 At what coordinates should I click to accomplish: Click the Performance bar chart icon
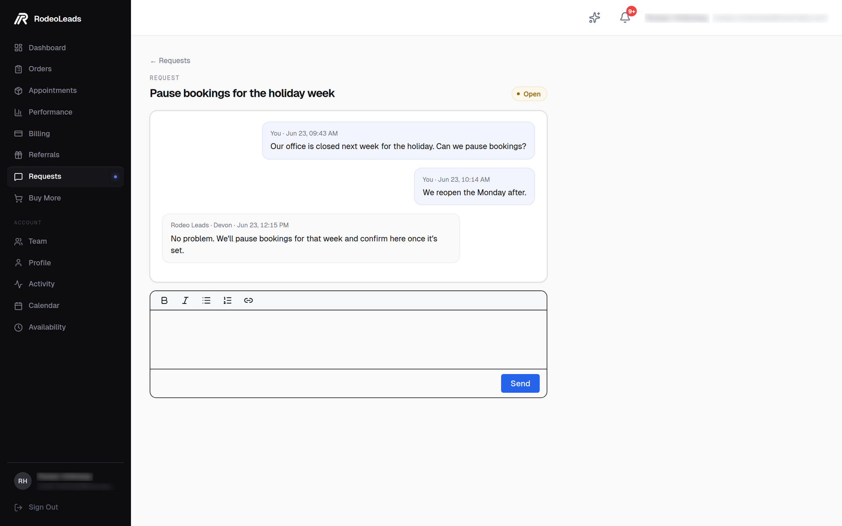18,112
